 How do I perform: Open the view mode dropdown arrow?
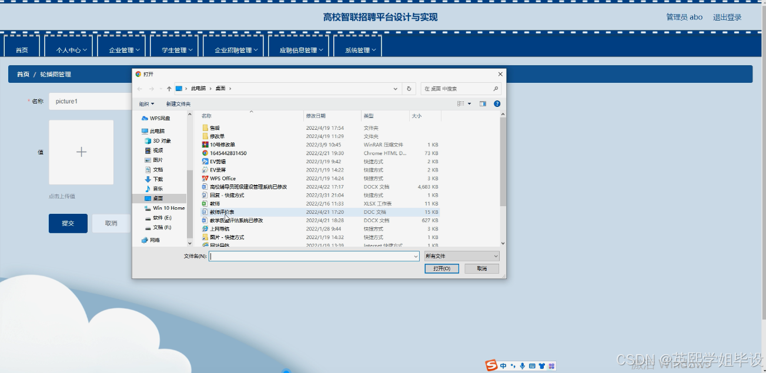469,104
